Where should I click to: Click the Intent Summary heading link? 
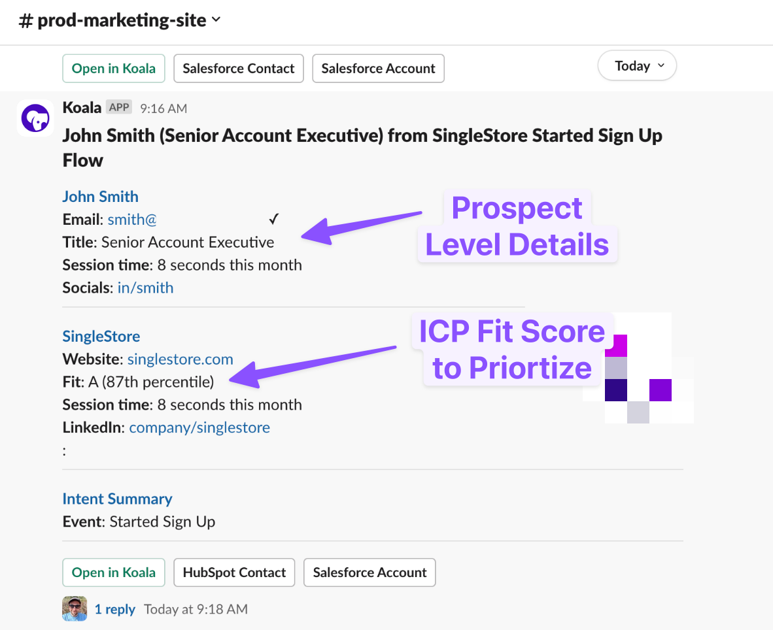point(117,499)
